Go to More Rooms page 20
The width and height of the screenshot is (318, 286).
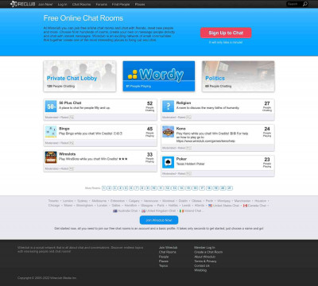(223, 188)
